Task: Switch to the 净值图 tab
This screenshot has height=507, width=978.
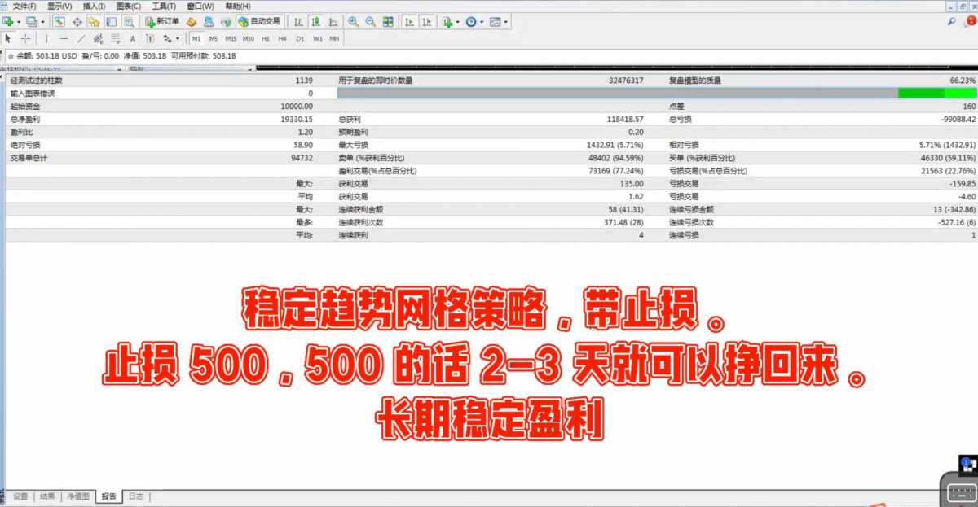Action: [x=78, y=496]
